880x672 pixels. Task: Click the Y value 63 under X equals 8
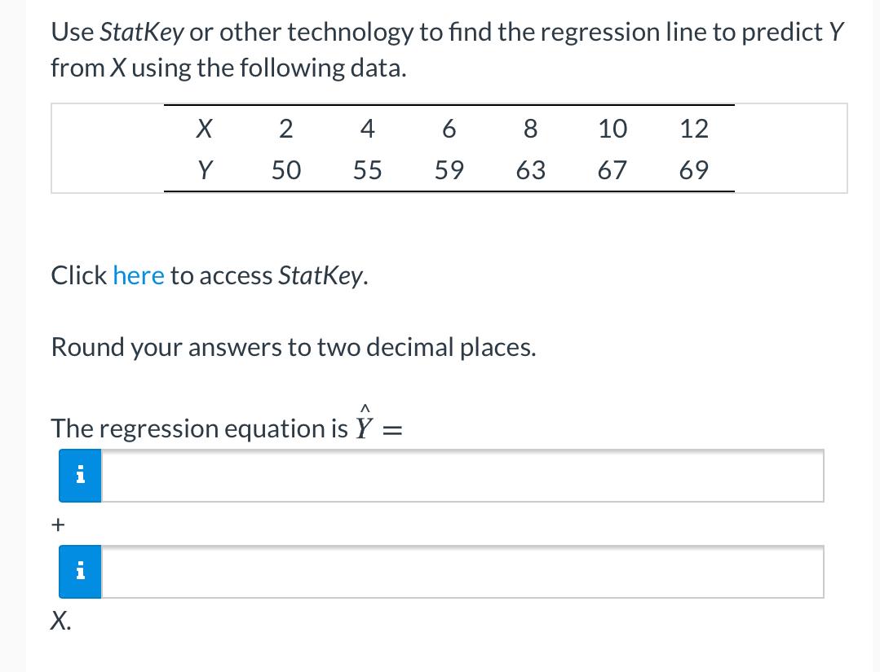click(531, 170)
